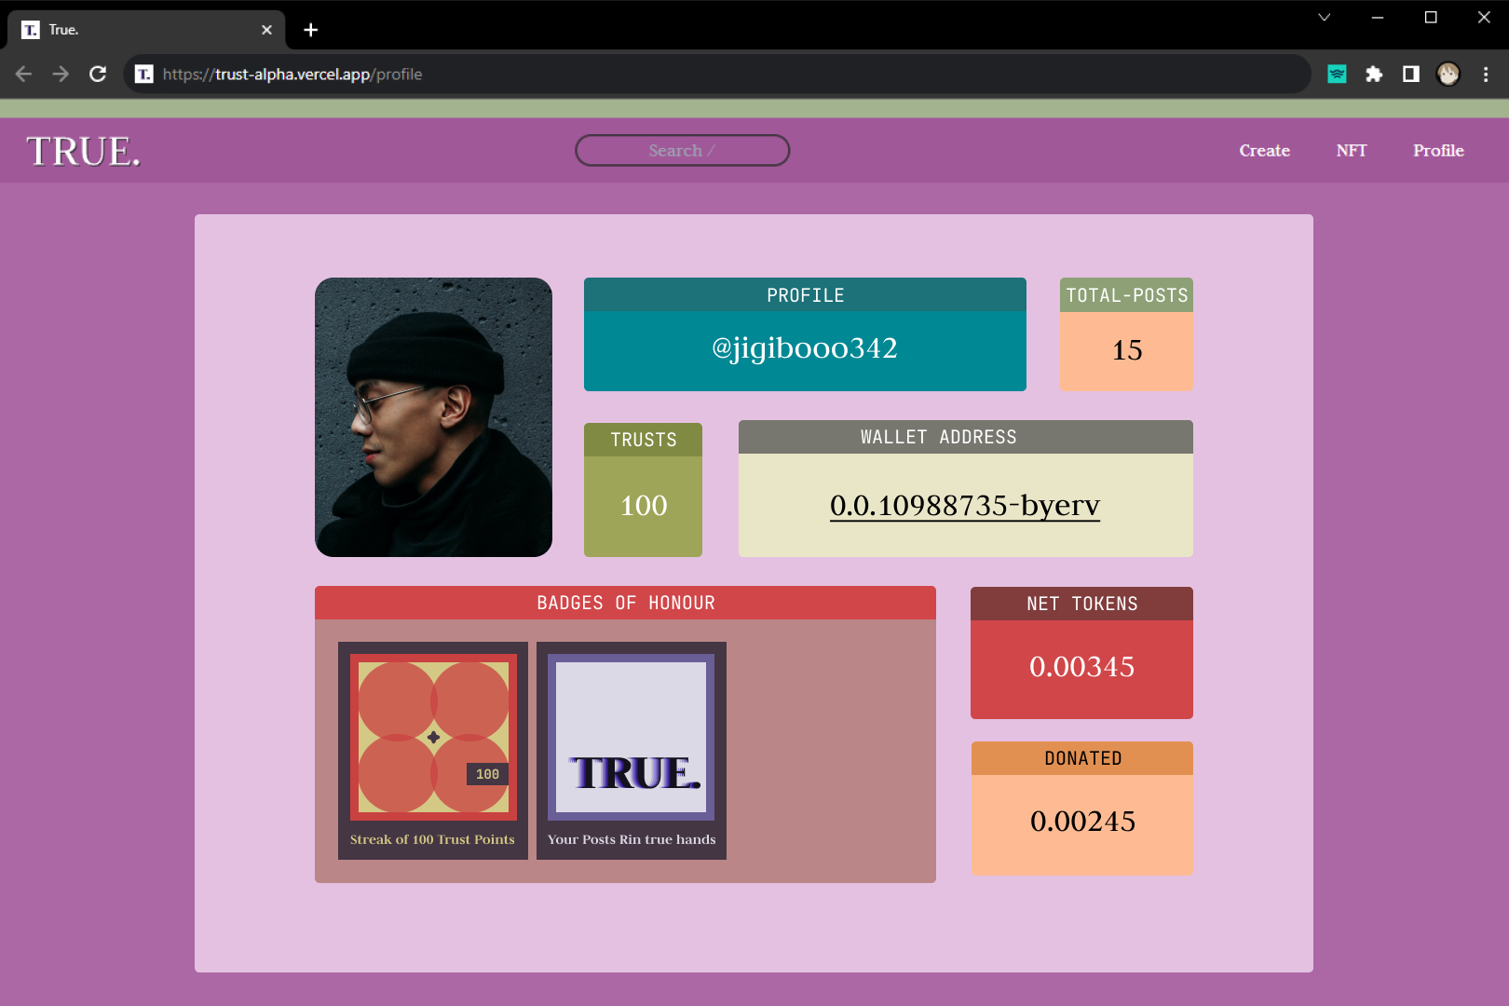Open the Extensions puzzle icon
This screenshot has height=1006, width=1509.
coord(1374,74)
